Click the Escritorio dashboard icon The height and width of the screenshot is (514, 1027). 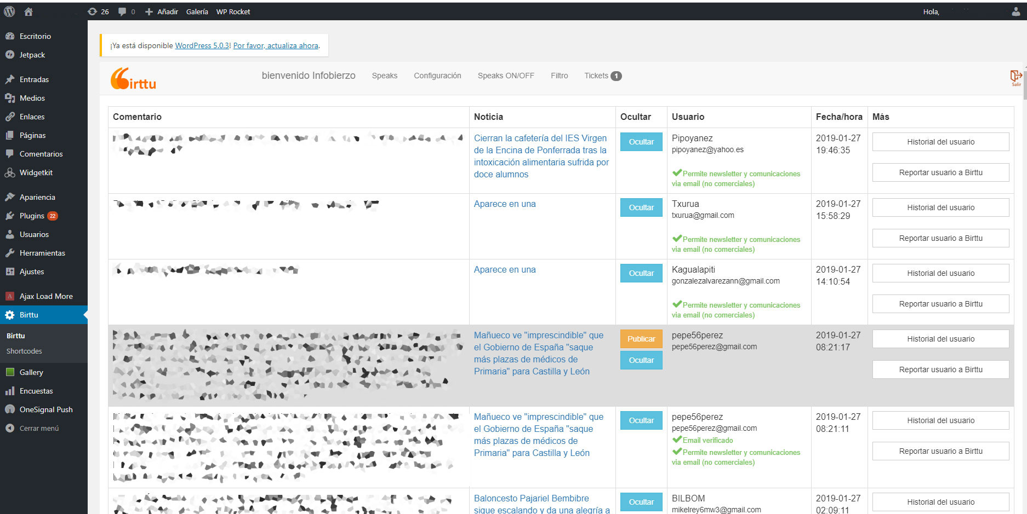[x=10, y=36]
